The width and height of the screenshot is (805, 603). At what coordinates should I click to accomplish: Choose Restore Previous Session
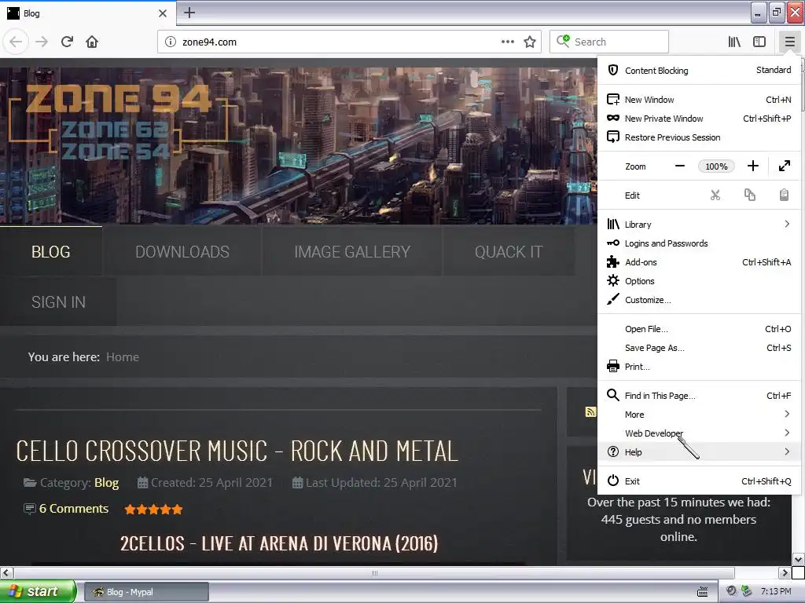(699, 137)
